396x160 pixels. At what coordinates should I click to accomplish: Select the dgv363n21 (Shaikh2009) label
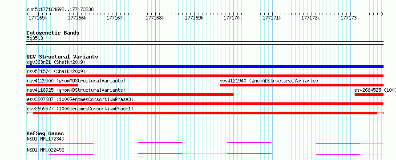pyautogui.click(x=56, y=62)
